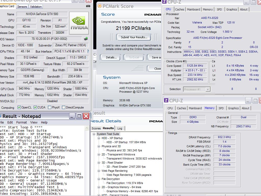261x196 pixels.
Task: Open the Format menu in Notepad
Action: [x=21, y=122]
